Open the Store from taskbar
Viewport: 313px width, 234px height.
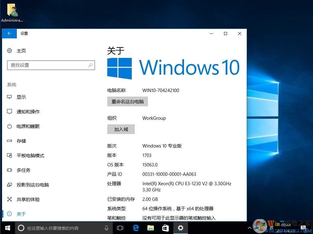(x=165, y=228)
